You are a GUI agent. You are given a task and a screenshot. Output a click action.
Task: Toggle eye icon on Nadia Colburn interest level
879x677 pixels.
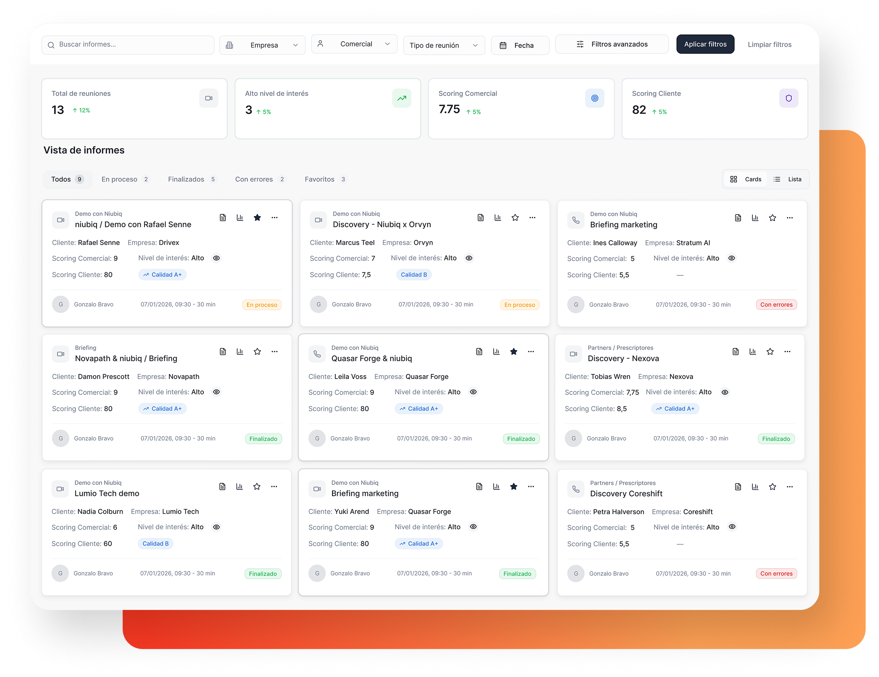(216, 527)
